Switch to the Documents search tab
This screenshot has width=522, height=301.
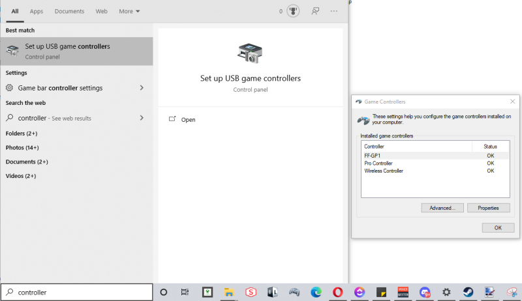click(69, 11)
